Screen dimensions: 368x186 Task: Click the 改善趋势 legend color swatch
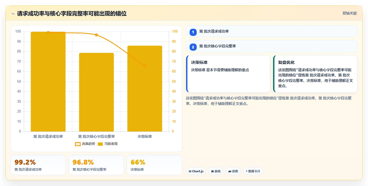pos(78,144)
